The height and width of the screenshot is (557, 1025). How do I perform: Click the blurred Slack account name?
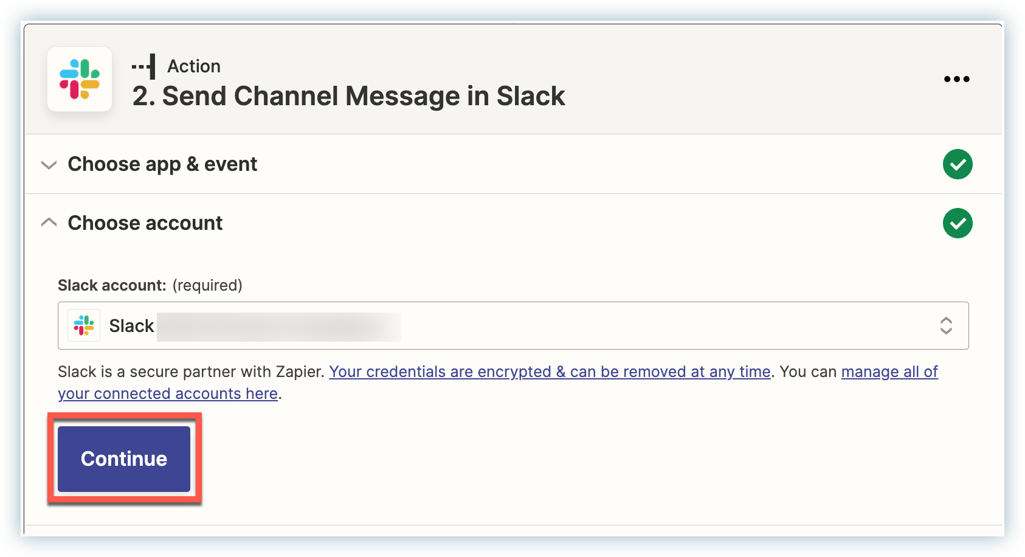278,327
